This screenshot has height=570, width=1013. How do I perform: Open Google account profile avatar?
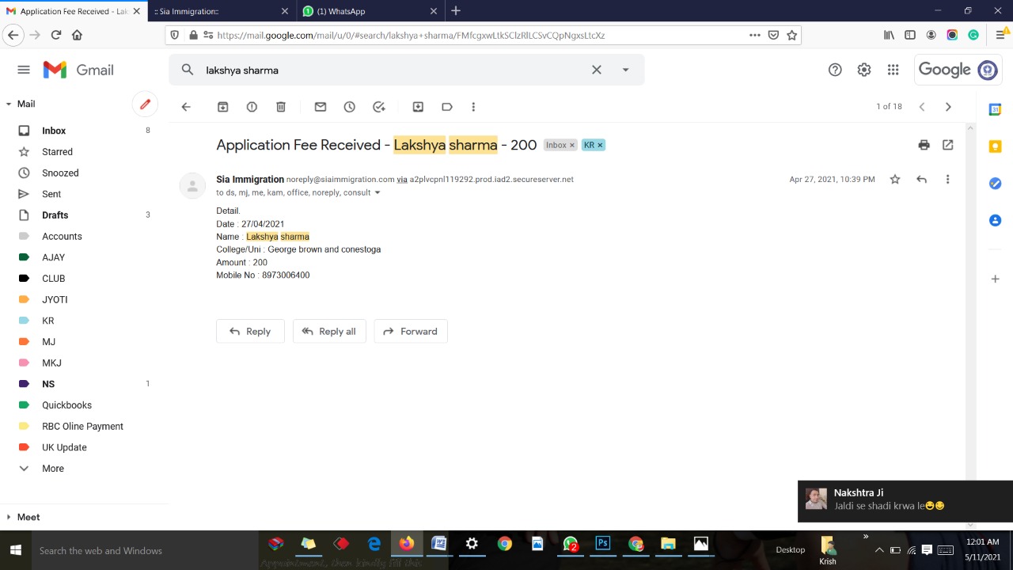pos(988,70)
